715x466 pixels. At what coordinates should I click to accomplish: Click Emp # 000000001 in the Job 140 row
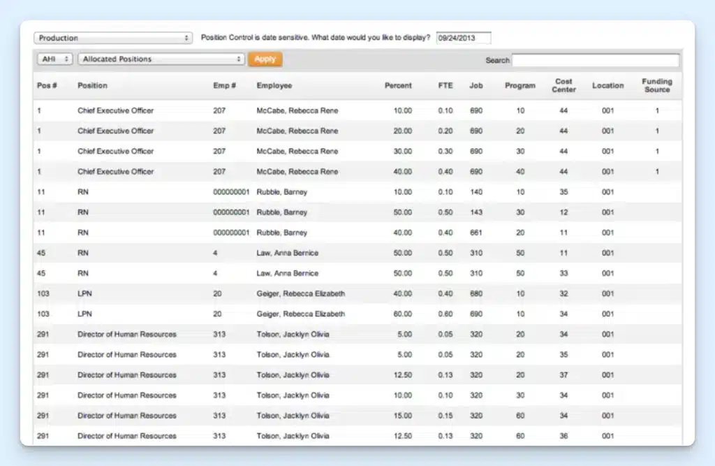[231, 191]
